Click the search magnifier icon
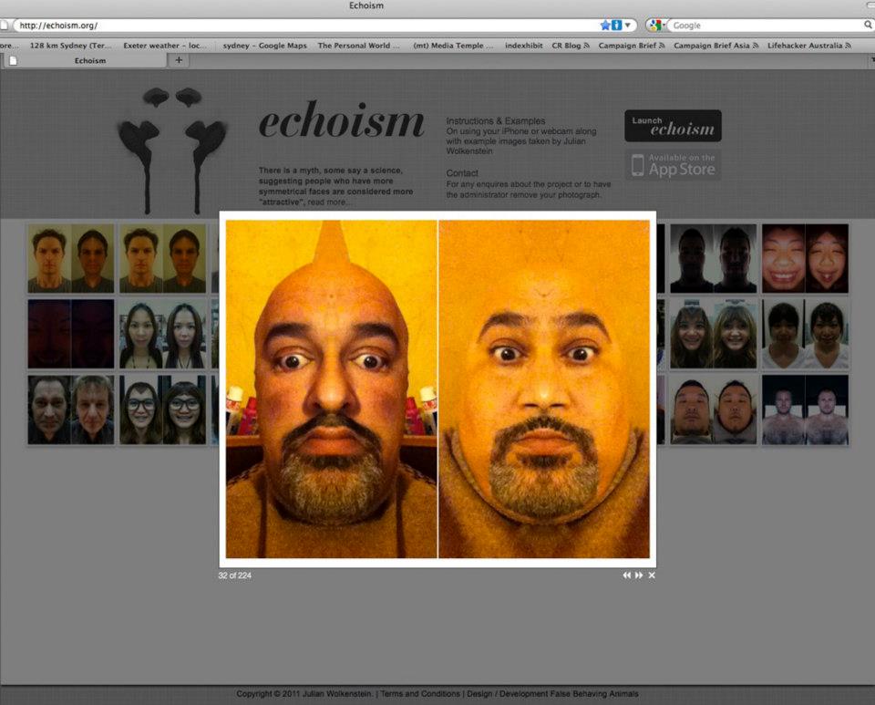 (x=869, y=26)
